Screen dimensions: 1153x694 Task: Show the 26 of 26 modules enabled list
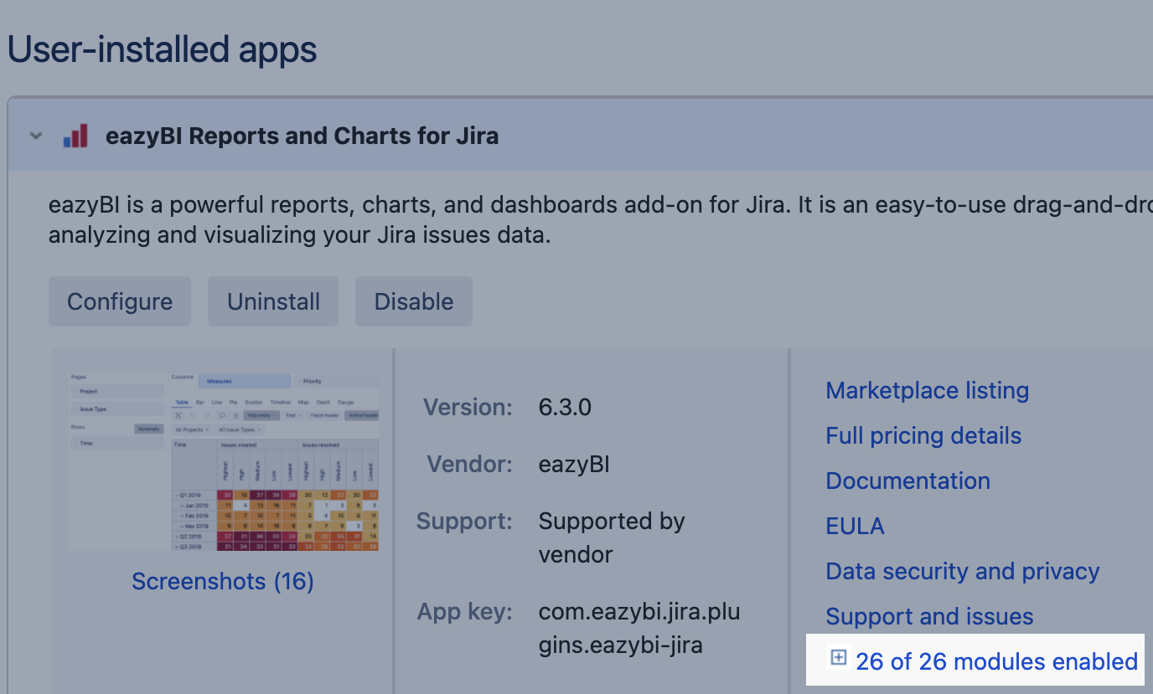(x=996, y=662)
